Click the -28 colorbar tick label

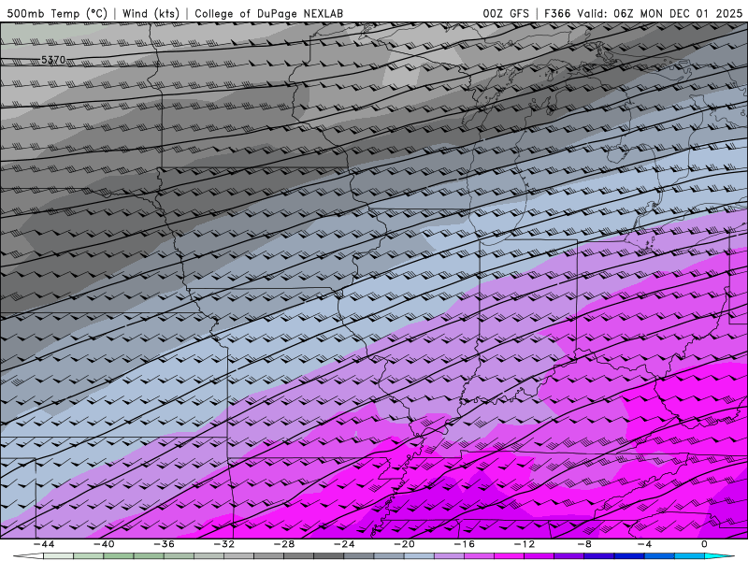[x=284, y=544]
